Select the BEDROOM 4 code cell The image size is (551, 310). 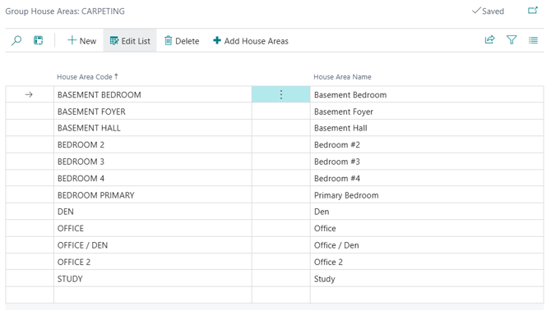[x=153, y=178]
